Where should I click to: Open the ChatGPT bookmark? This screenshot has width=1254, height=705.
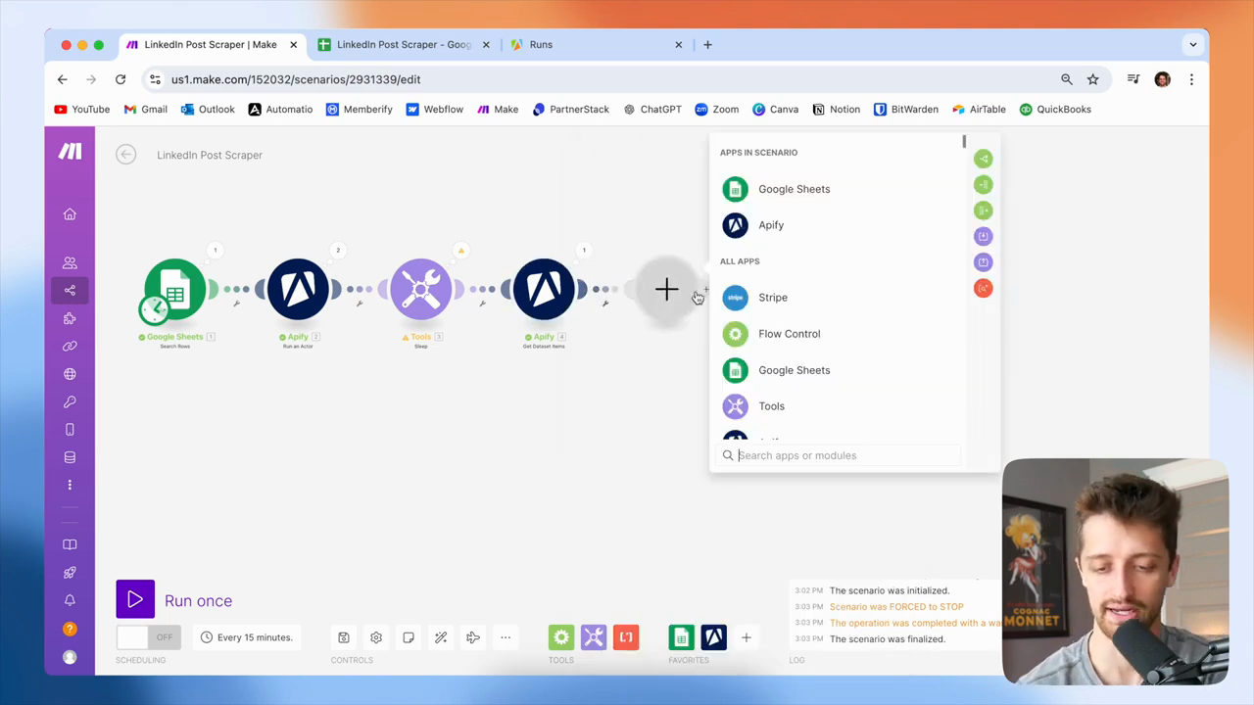click(652, 110)
